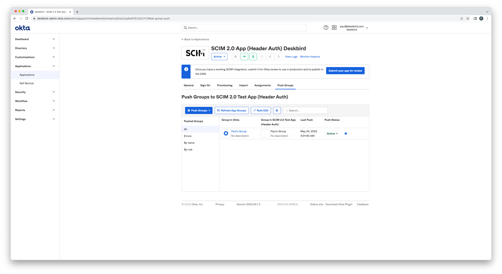Open the Okta help question mark icon
The height and width of the screenshot is (274, 502).
point(326,28)
